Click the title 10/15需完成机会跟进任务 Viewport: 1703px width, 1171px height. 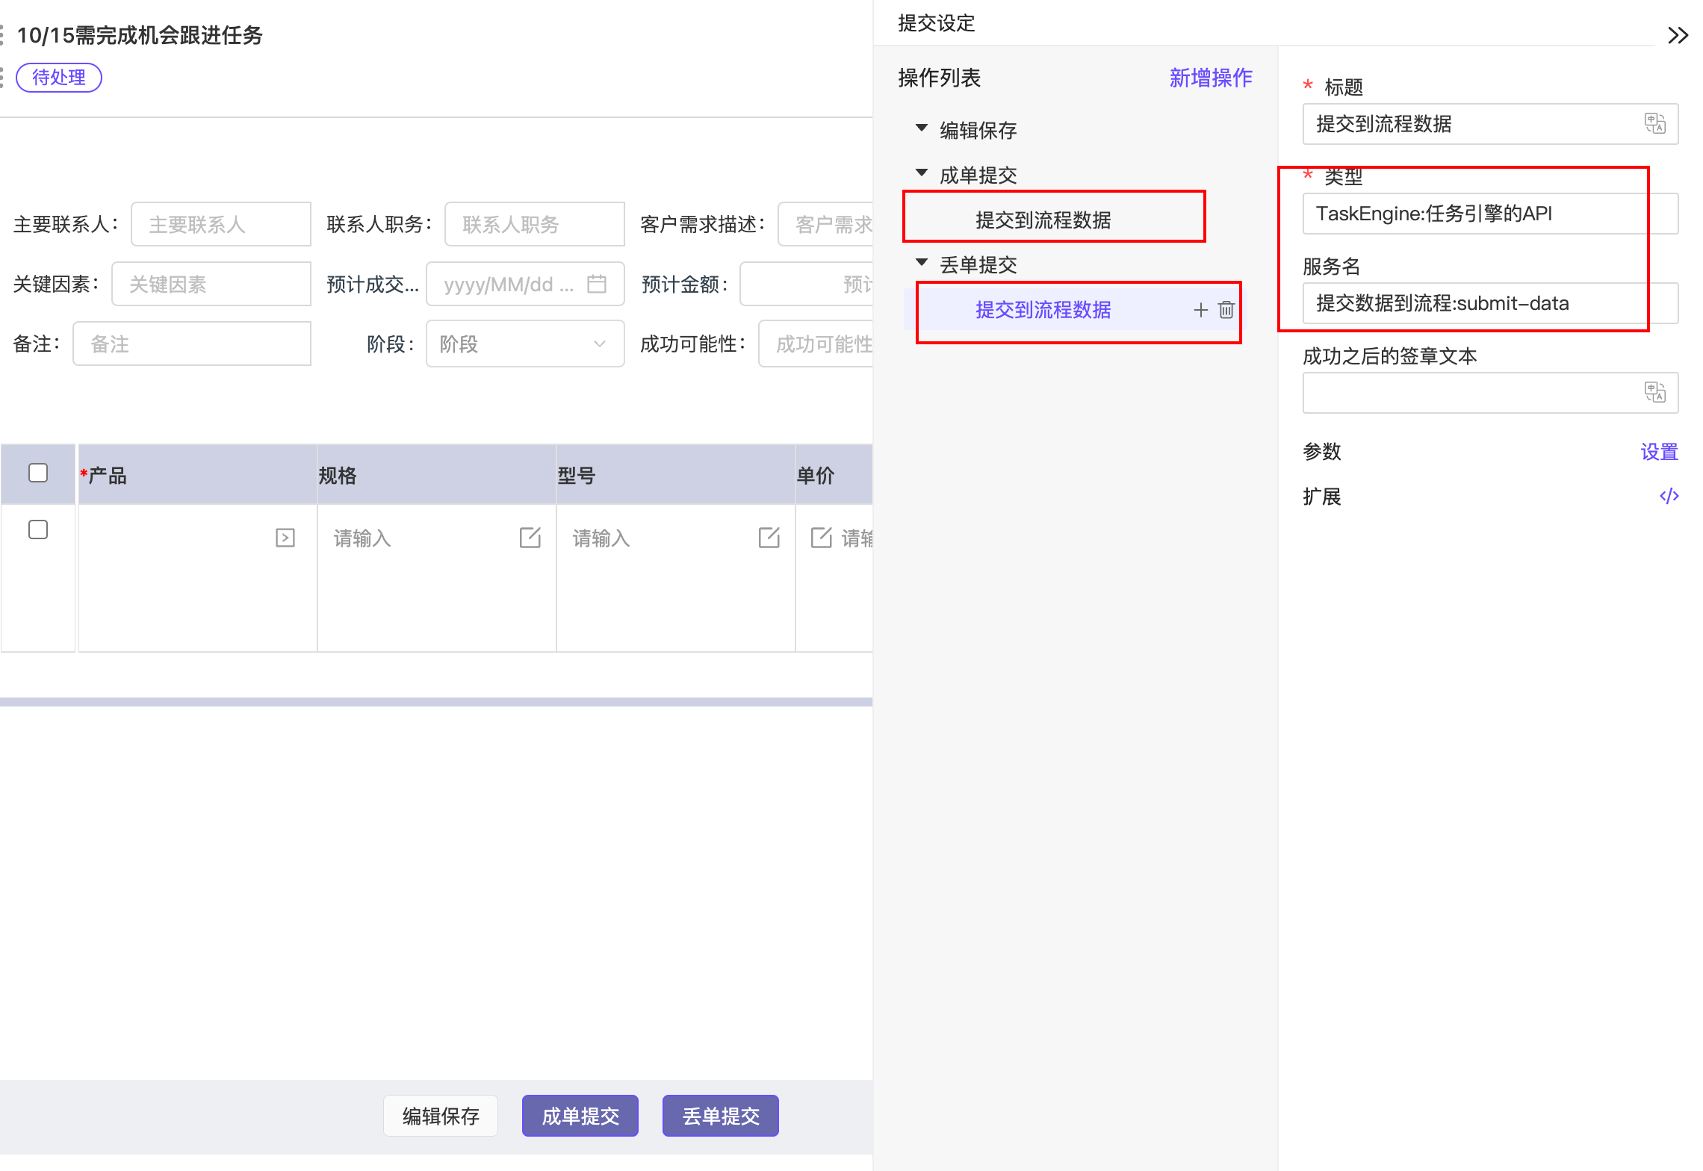point(140,35)
